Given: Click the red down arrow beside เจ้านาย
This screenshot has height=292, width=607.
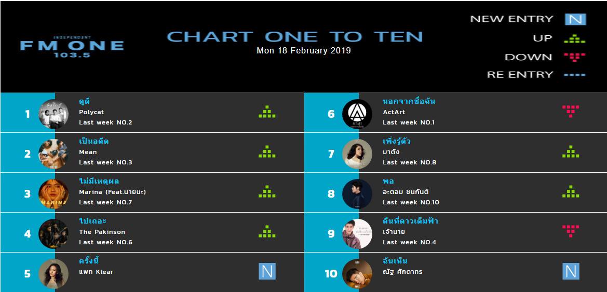Looking at the screenshot, I should (x=571, y=231).
